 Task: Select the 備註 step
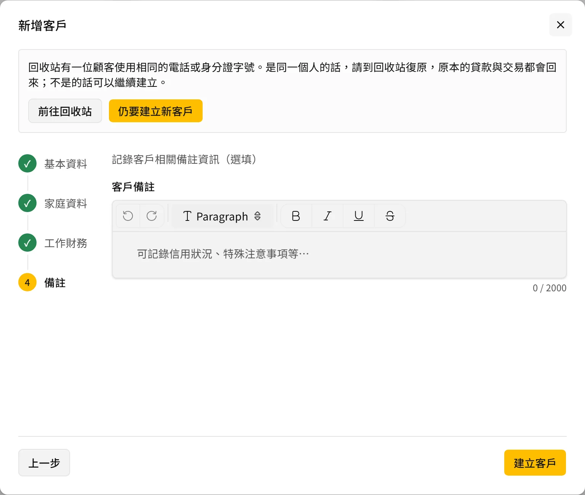pos(42,283)
